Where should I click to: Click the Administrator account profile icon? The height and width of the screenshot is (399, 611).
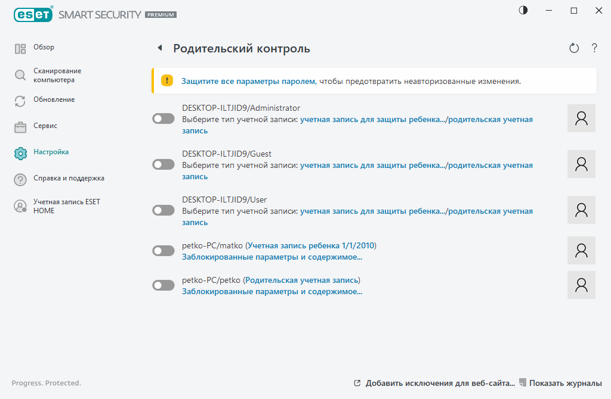click(x=581, y=118)
